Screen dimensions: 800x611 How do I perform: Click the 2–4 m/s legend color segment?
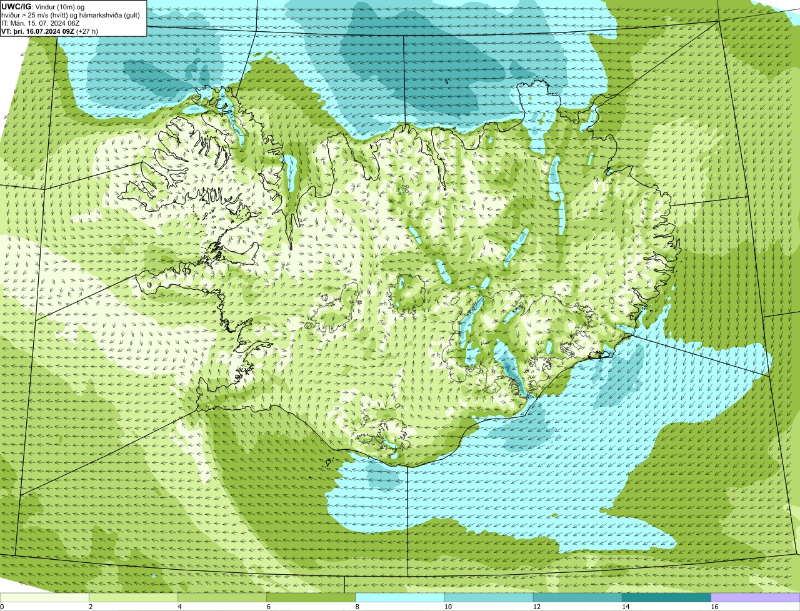(x=134, y=598)
